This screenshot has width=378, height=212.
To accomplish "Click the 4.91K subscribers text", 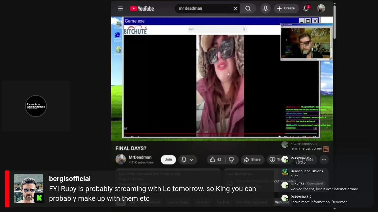I will click(141, 163).
